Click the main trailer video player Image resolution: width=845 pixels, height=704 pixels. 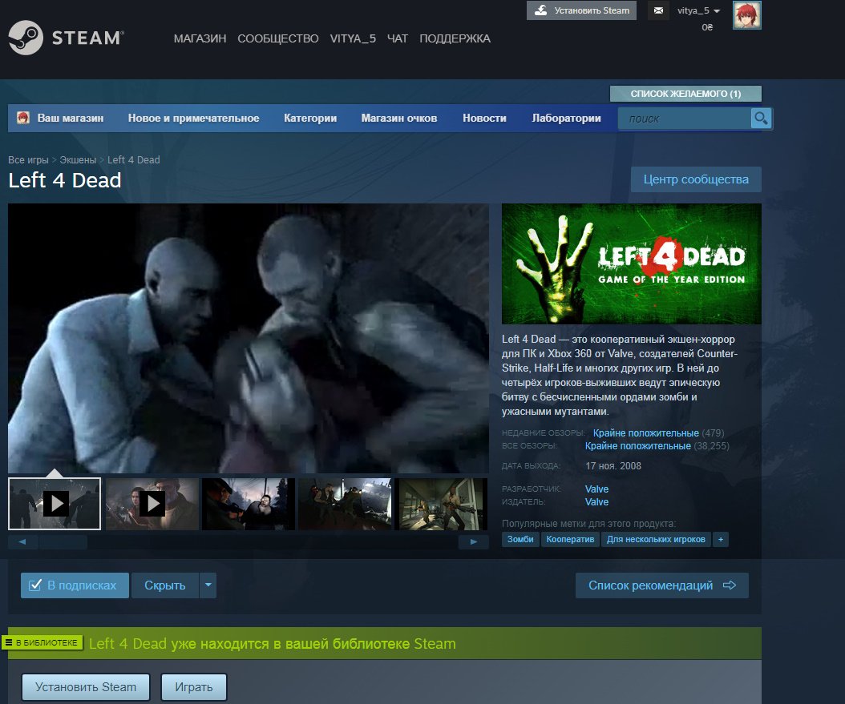(249, 339)
